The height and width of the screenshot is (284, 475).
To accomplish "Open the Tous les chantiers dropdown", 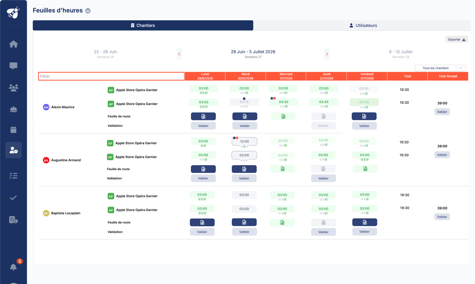I will tap(440, 68).
